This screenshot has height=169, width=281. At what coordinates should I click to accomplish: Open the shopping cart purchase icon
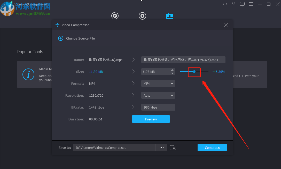tap(224, 4)
